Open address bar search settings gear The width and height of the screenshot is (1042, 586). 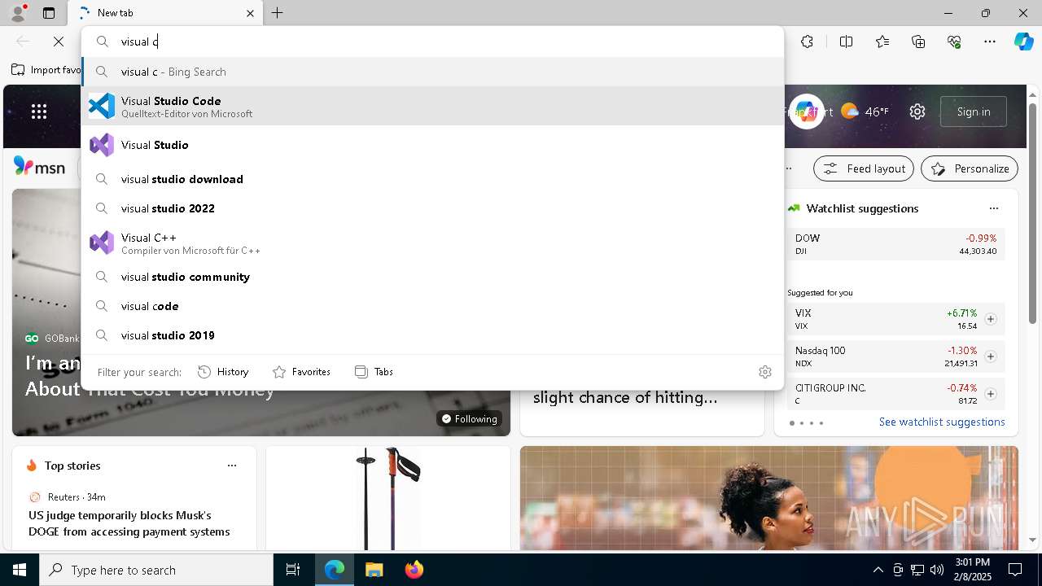tap(764, 372)
